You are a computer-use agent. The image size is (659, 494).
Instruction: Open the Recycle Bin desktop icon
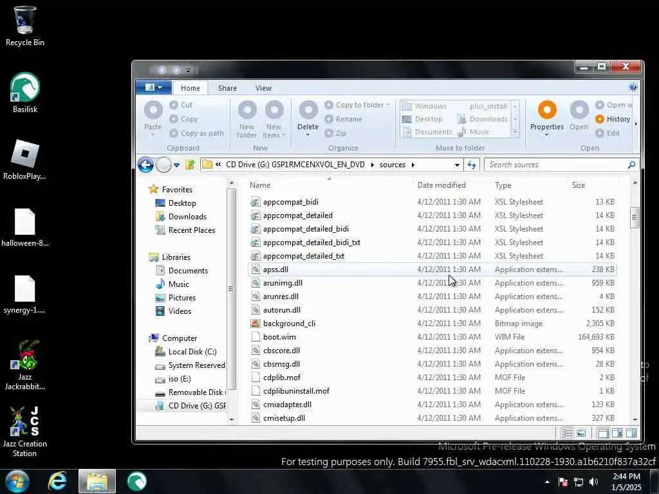[x=25, y=26]
